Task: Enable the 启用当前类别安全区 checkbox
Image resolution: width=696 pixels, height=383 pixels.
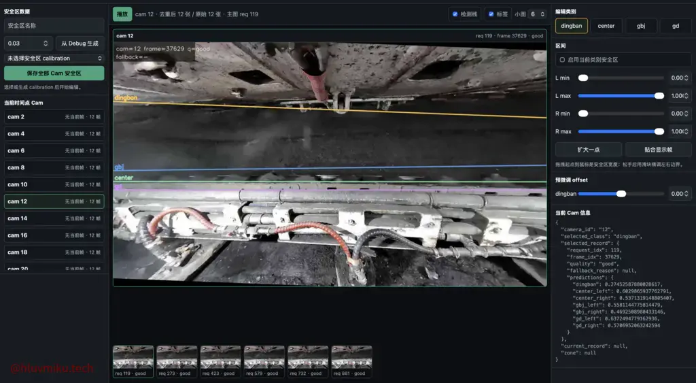Action: (x=562, y=60)
